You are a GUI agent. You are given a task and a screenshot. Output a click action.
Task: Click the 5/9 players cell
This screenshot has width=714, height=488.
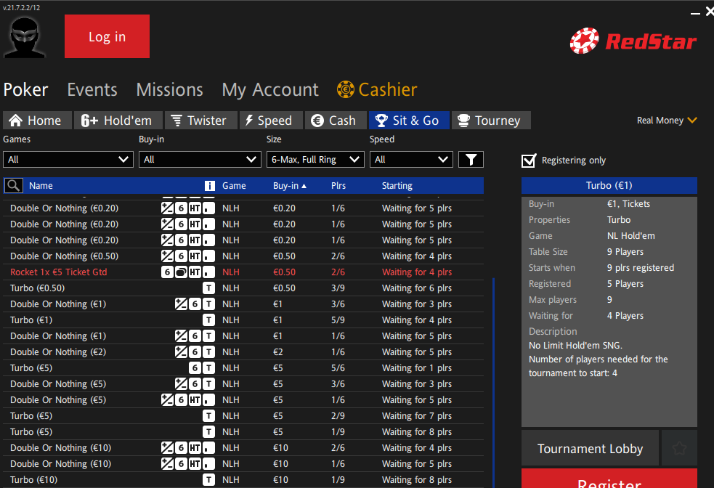(338, 320)
